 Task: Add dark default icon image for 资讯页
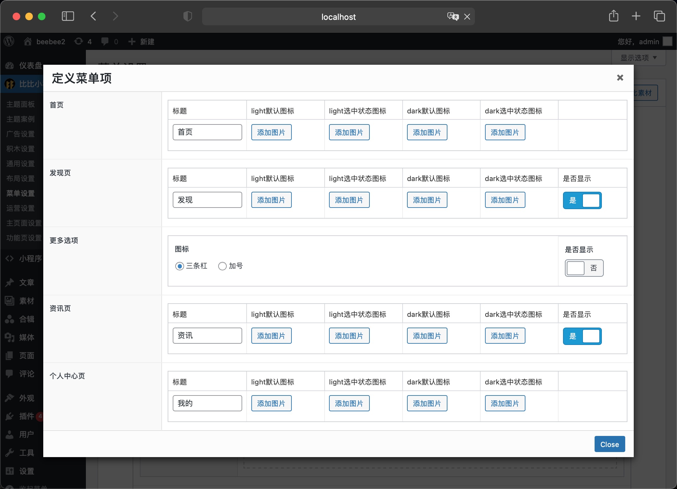tap(427, 335)
